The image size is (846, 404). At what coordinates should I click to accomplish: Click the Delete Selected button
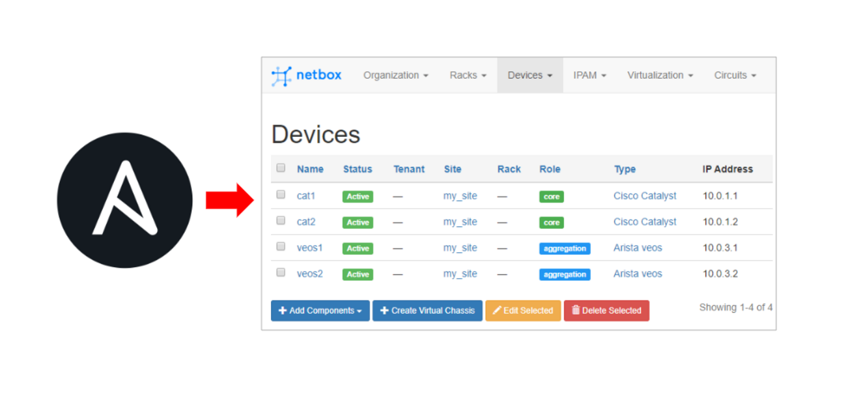point(606,311)
